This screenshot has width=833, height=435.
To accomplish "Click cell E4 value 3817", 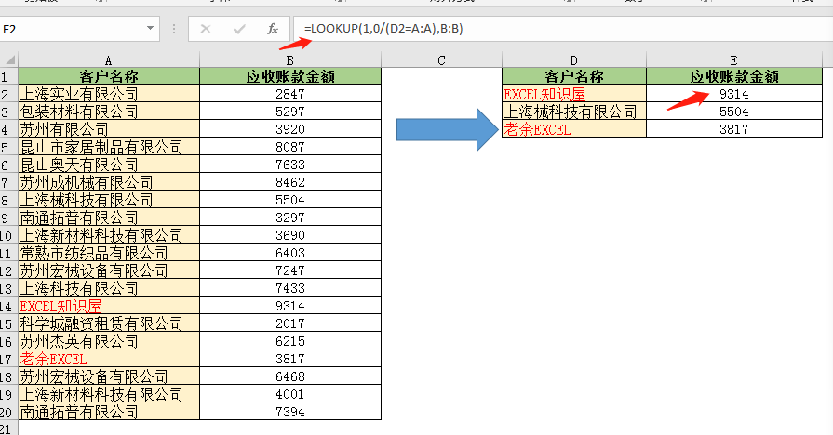I will 733,129.
